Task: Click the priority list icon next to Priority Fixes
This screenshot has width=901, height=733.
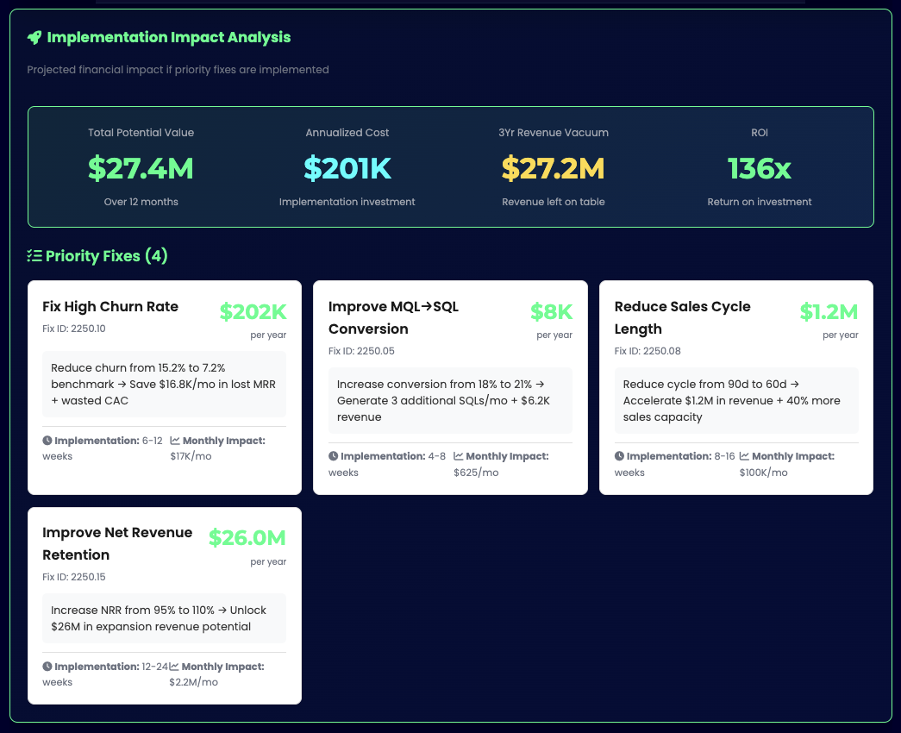Action: click(x=34, y=255)
